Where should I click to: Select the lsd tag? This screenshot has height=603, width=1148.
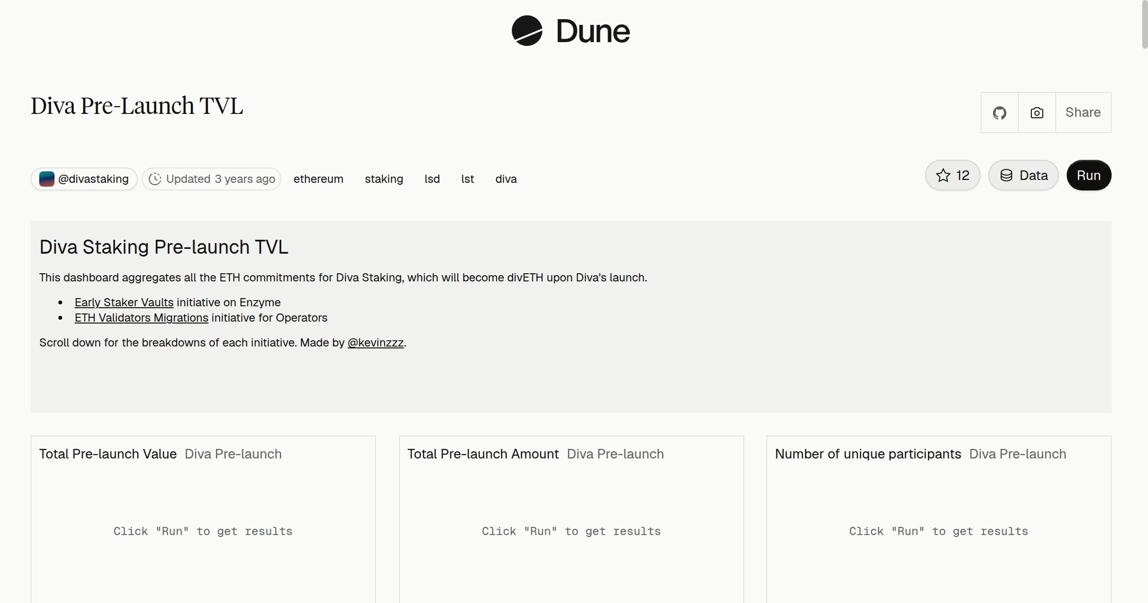[x=432, y=179]
